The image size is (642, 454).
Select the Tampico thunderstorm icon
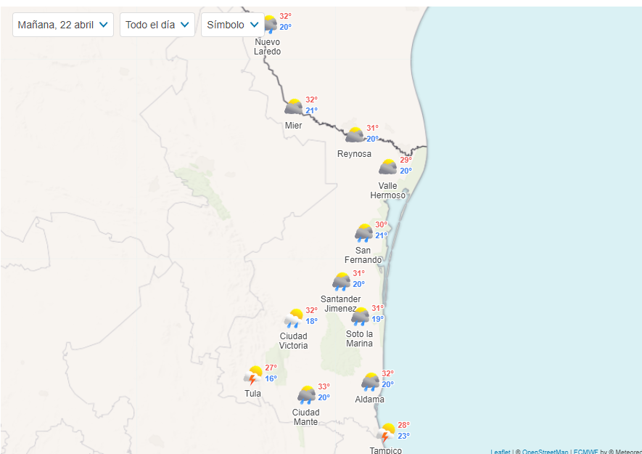click(x=387, y=433)
